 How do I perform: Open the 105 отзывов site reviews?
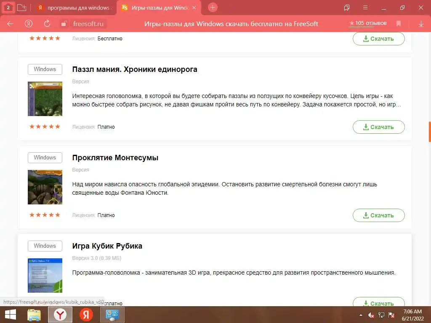click(368, 23)
